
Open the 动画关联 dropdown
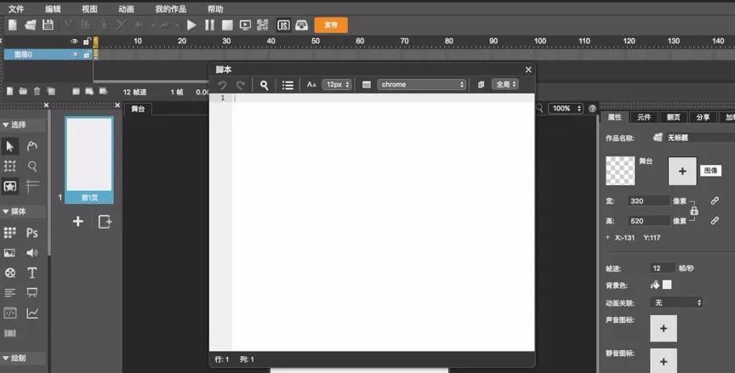pos(676,302)
